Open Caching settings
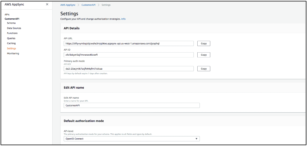The width and height of the screenshot is (307, 146). coord(11,43)
